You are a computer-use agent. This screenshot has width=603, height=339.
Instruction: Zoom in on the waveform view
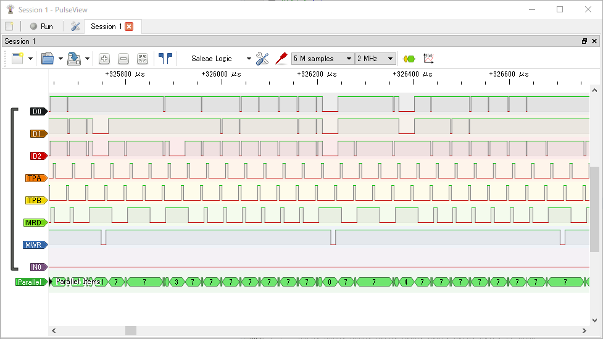click(x=104, y=59)
